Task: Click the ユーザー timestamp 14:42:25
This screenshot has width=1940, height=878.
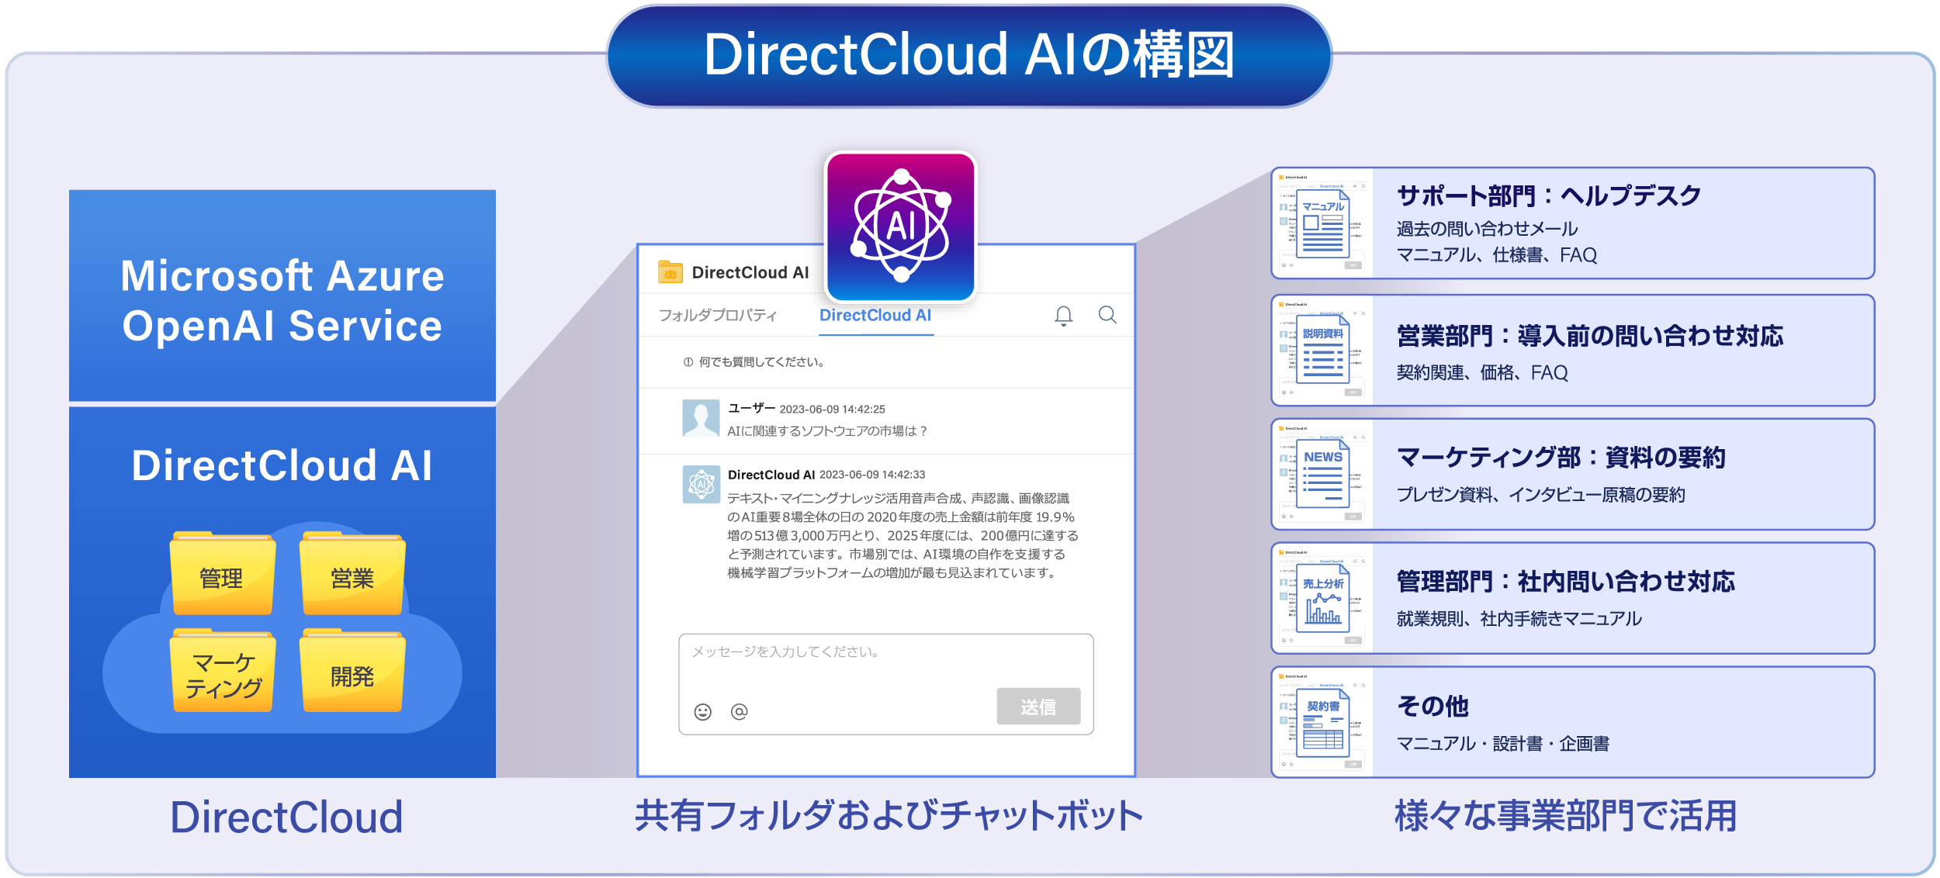Action: 832,409
